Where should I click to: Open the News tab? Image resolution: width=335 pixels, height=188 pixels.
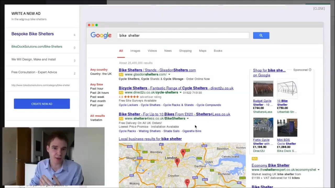pos(168,51)
